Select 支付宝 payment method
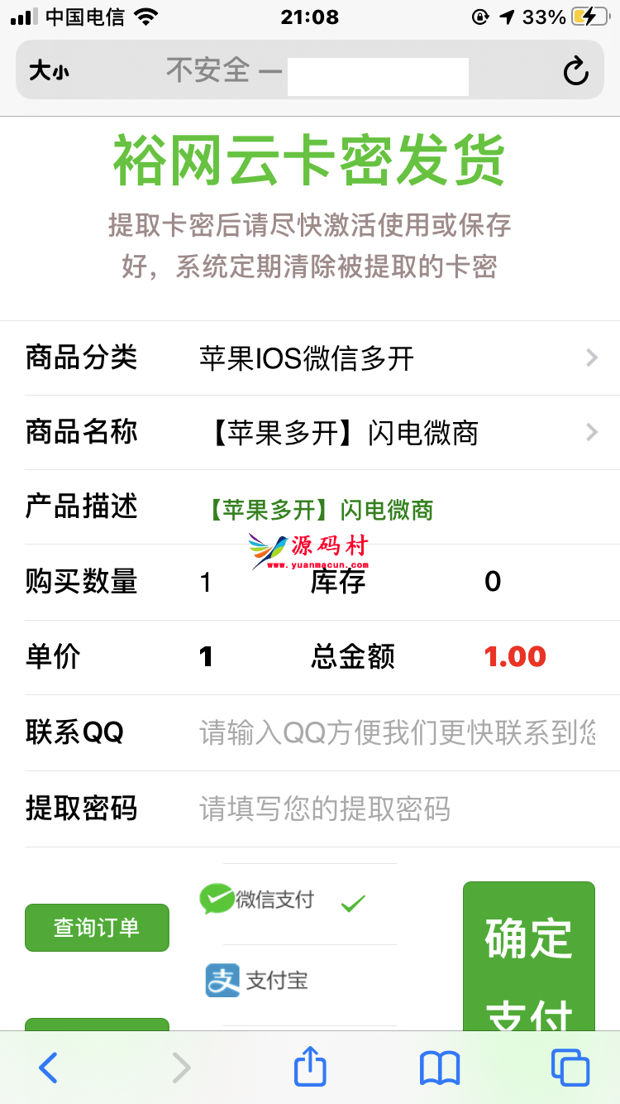The height and width of the screenshot is (1104, 620). pyautogui.click(x=277, y=982)
